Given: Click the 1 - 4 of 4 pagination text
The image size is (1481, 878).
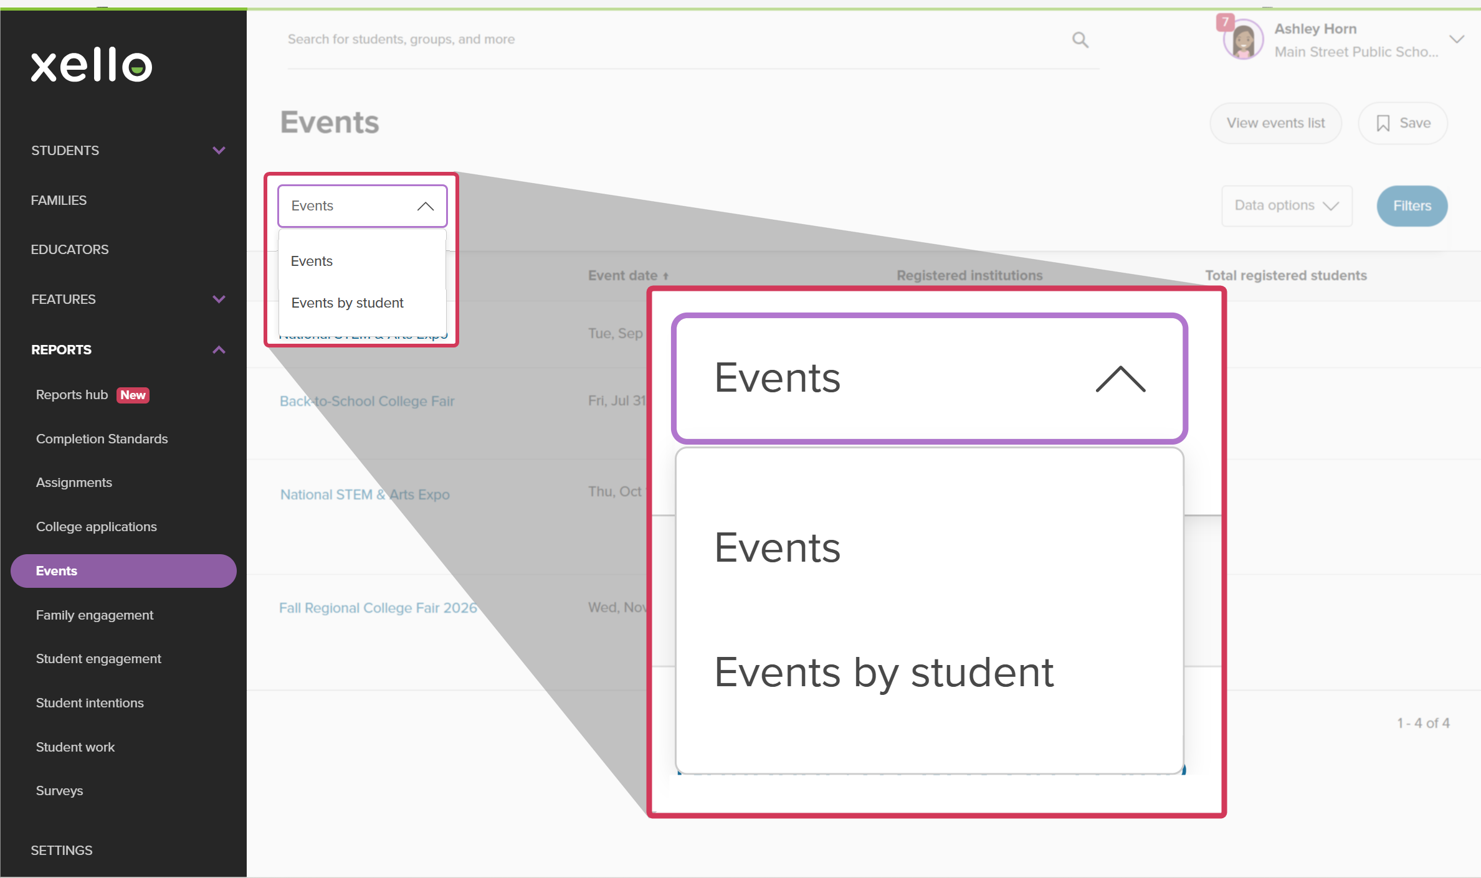Looking at the screenshot, I should (x=1423, y=724).
